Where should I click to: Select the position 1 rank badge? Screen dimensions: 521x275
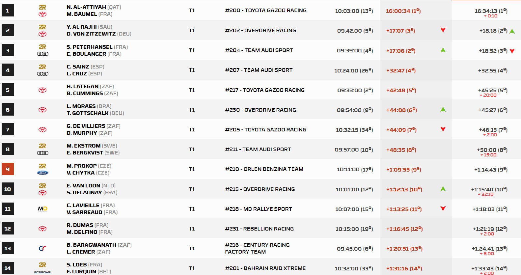point(8,11)
